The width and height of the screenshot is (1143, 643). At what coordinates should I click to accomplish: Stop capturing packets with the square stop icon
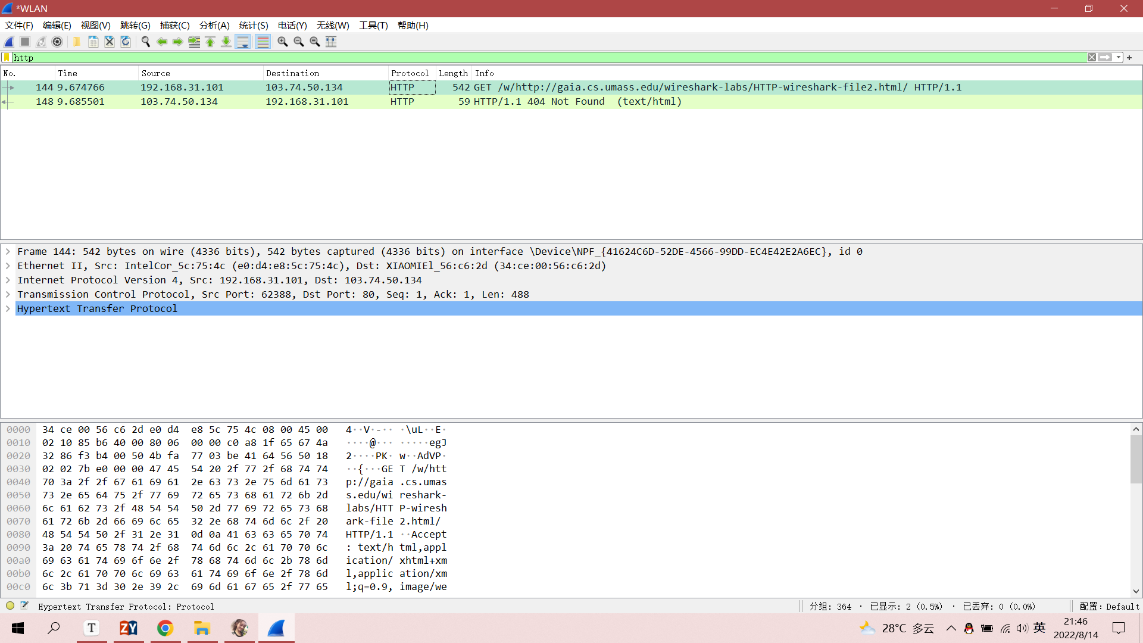[25, 42]
